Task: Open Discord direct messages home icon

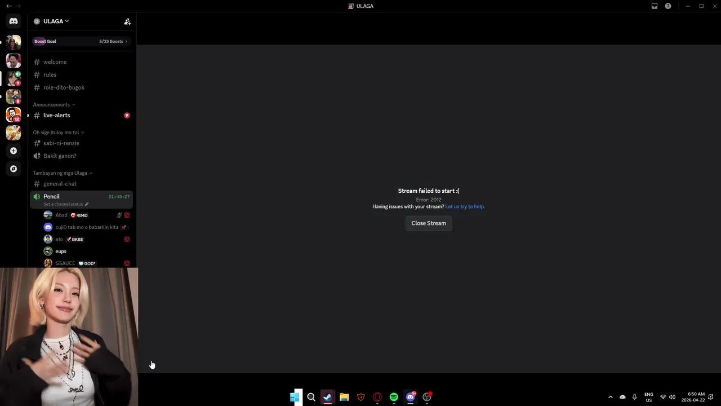Action: point(14,21)
